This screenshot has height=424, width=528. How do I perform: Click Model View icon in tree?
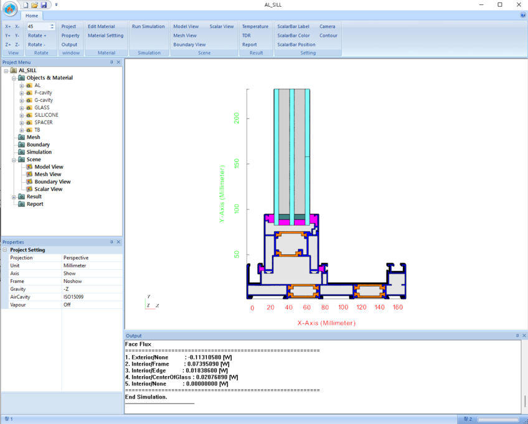[x=29, y=167]
